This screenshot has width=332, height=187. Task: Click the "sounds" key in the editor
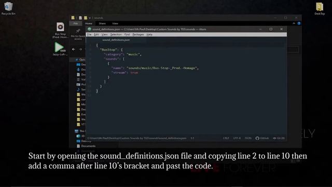tap(112, 59)
